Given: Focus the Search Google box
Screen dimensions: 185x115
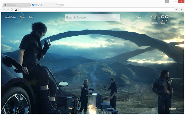Looking at the screenshot, I should [x=92, y=18].
